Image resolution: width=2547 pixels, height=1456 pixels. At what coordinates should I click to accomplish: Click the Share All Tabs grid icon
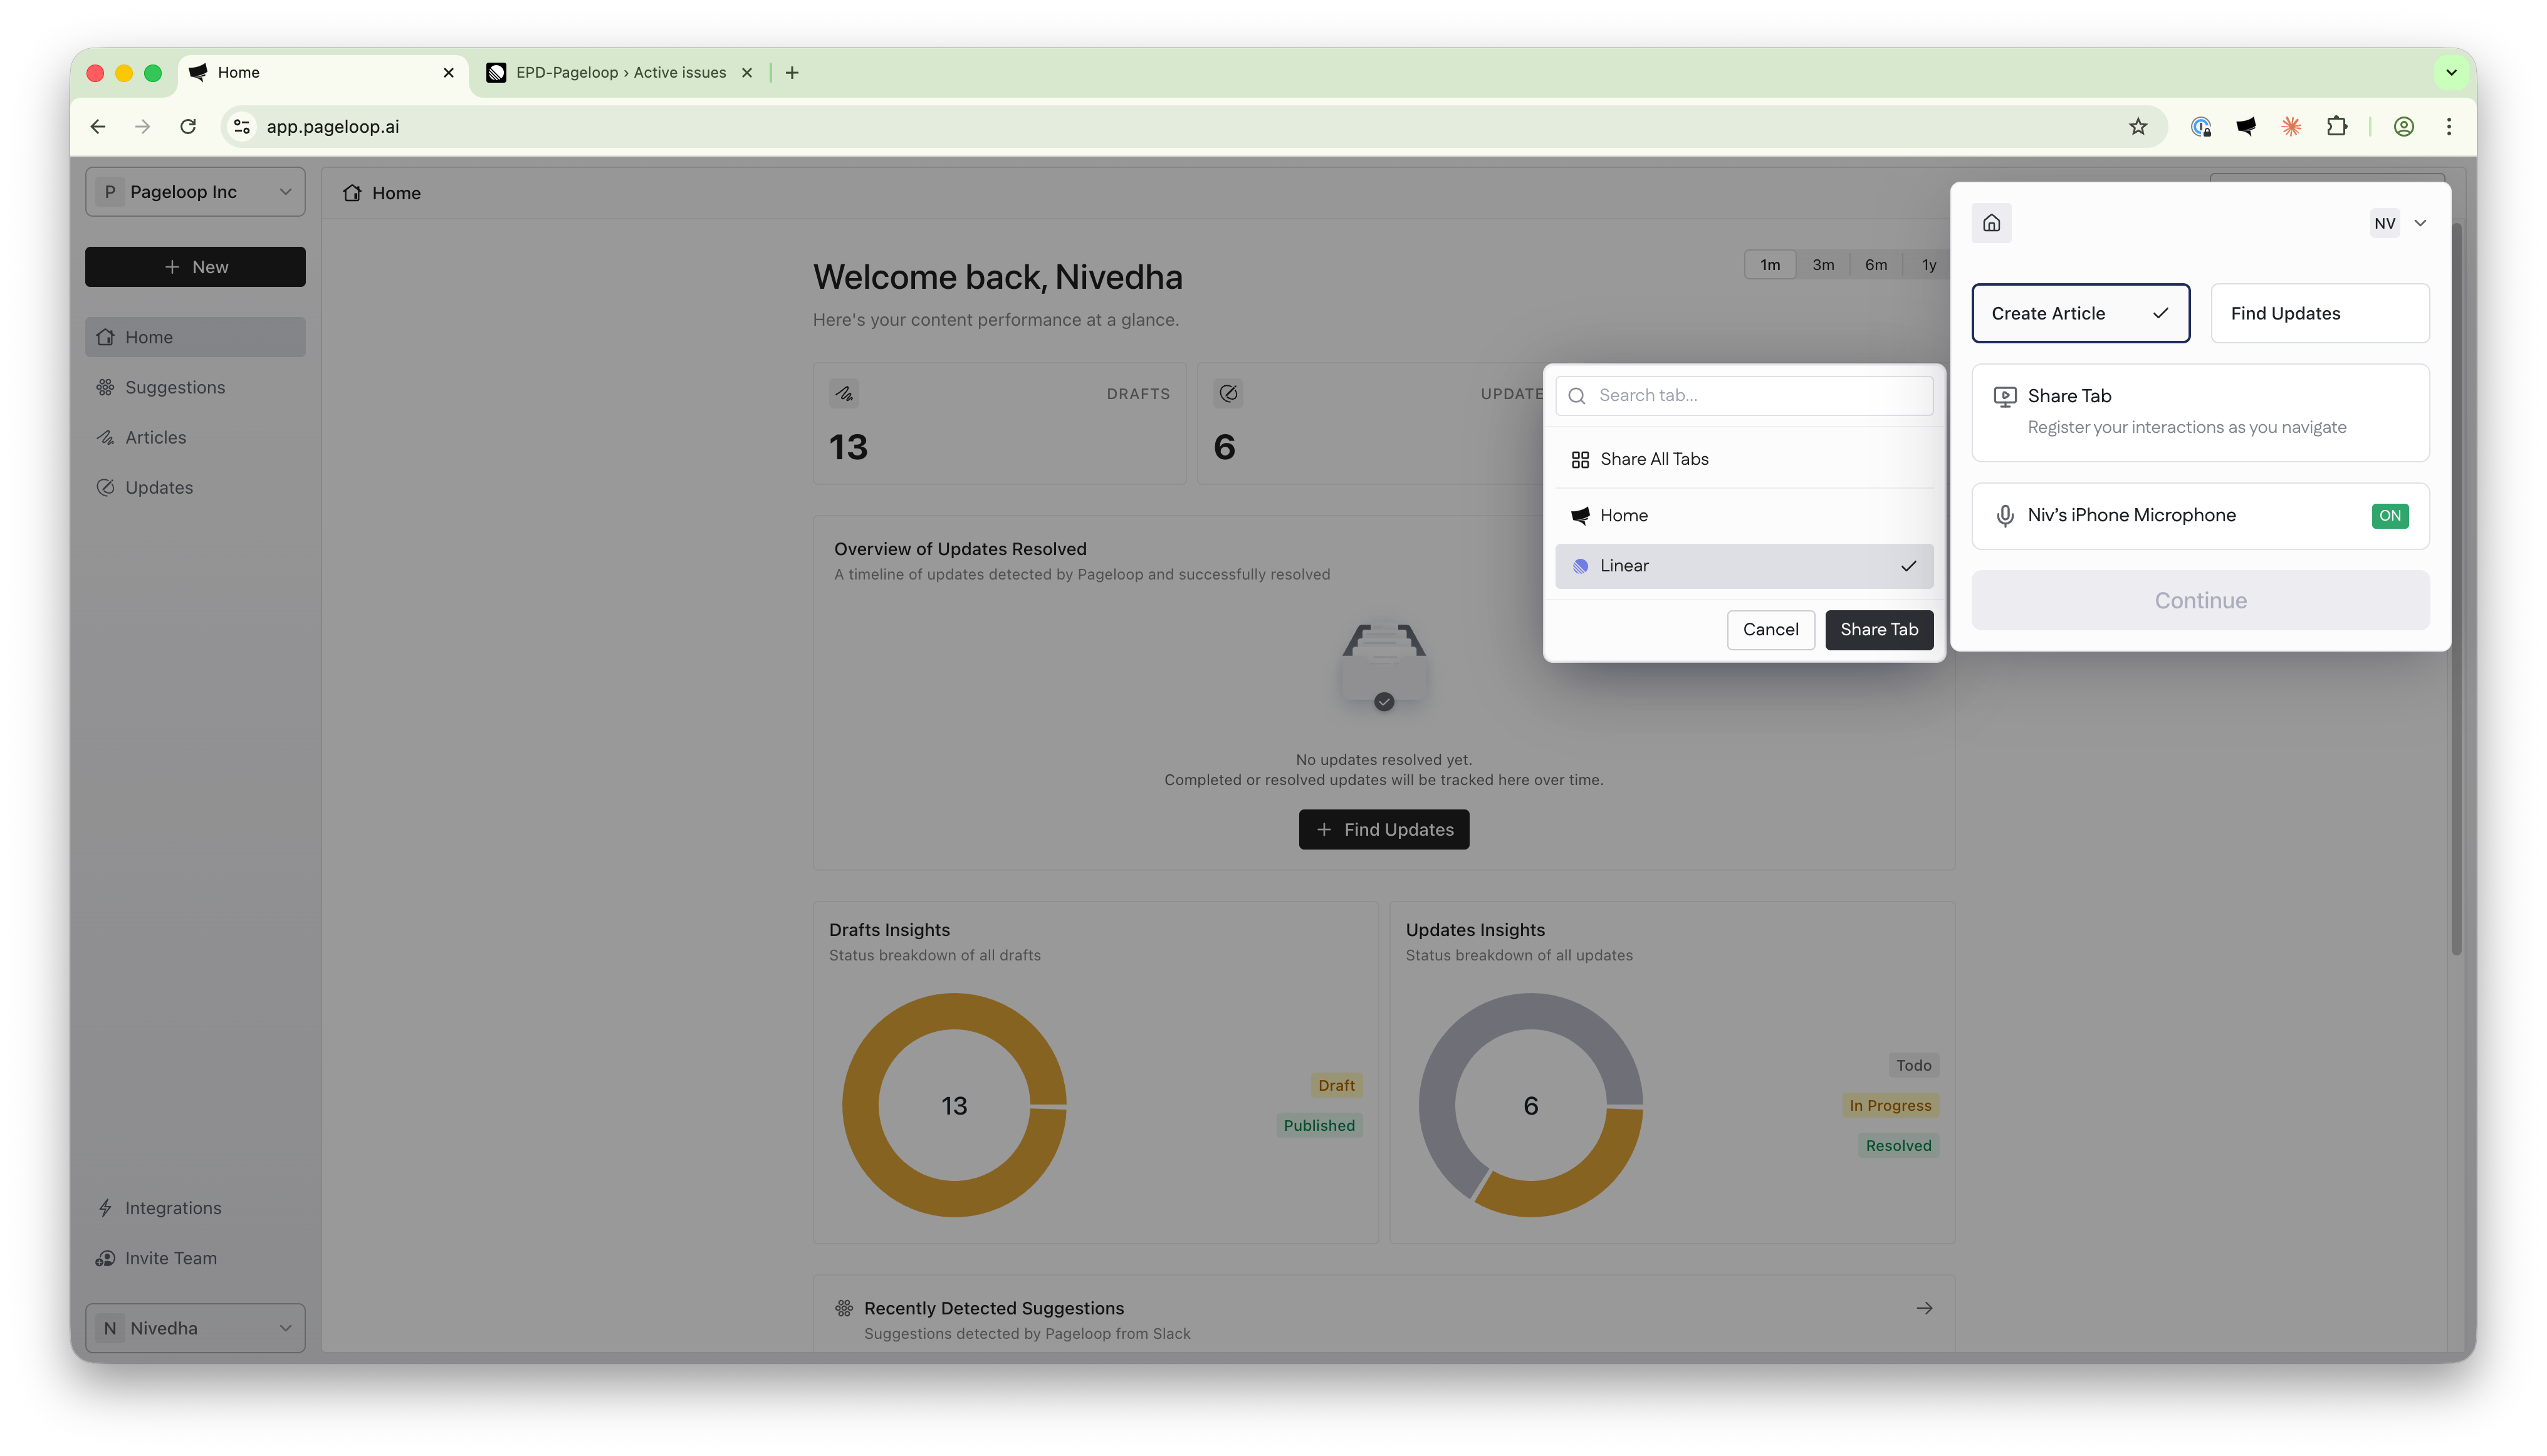[x=1579, y=459]
